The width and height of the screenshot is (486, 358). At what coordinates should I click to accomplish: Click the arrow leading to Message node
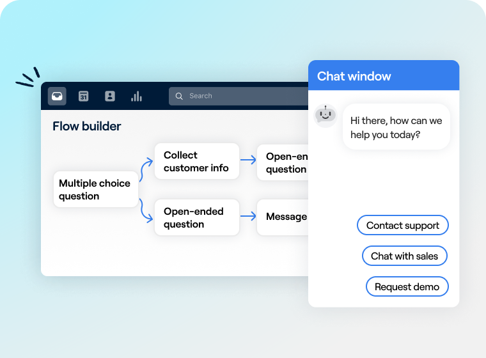coord(248,216)
